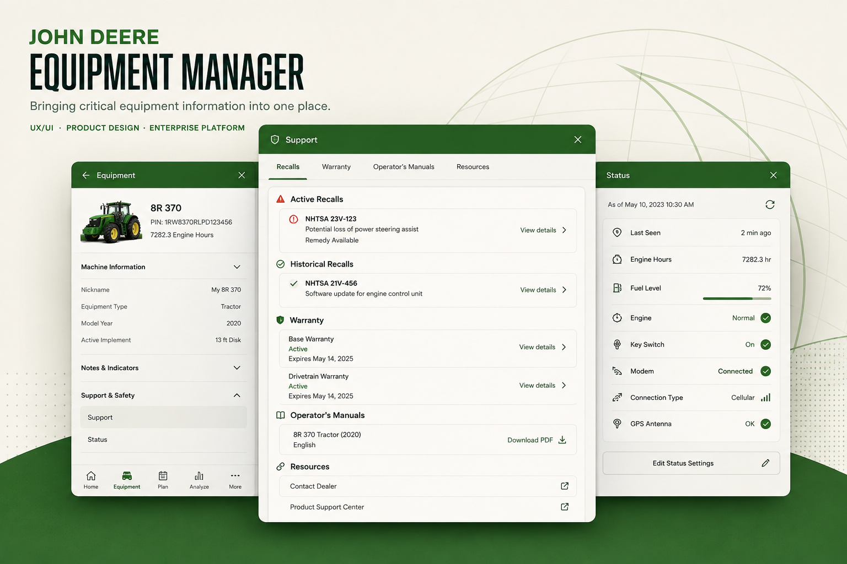Collapse the Support & Safety section

[x=237, y=395]
